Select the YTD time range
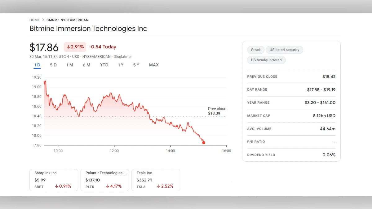Image resolution: width=372 pixels, height=209 pixels. [104, 65]
